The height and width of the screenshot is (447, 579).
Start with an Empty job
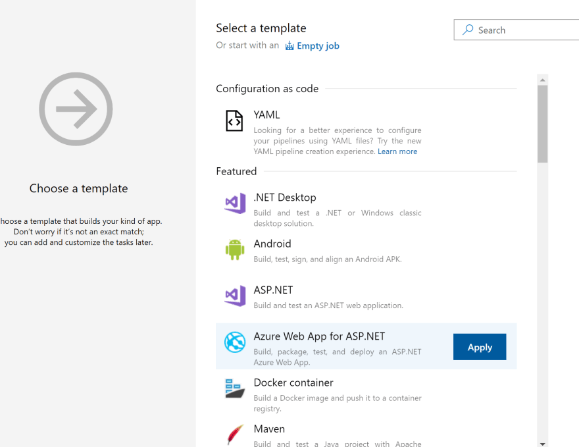coord(318,46)
